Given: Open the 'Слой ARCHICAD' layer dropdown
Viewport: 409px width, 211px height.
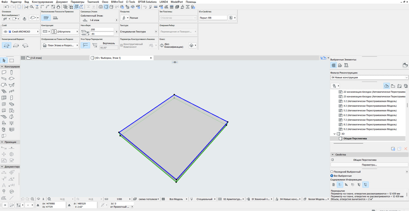Looking at the screenshot, I should [20, 32].
